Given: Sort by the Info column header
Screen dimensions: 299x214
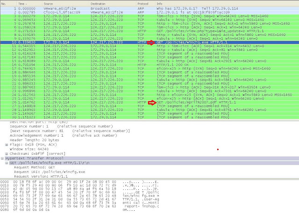Looking at the screenshot, I should (x=227, y=4).
